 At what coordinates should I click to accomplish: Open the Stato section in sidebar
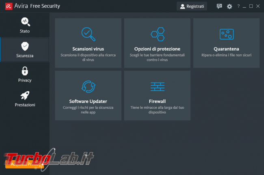pos(25,25)
